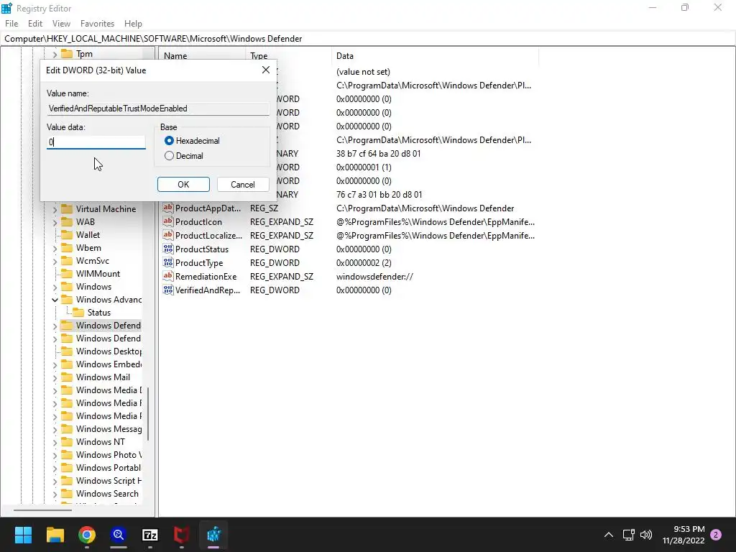Select the Wallet folder icon

point(67,235)
